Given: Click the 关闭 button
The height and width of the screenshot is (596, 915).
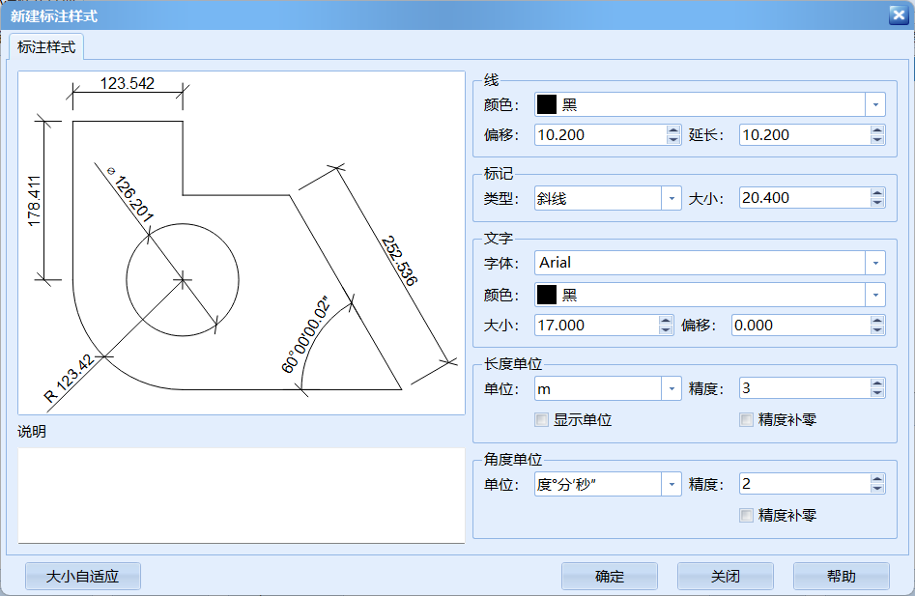Looking at the screenshot, I should [724, 576].
